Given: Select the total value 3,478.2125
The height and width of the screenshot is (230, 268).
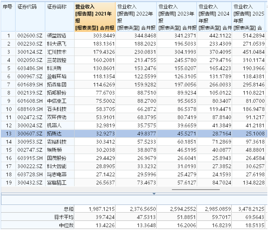Looking at the screenshot, I should tap(251, 209).
